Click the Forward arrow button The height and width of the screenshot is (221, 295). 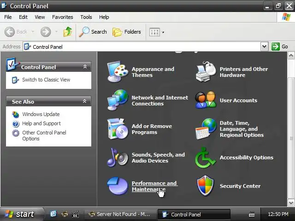46,32
